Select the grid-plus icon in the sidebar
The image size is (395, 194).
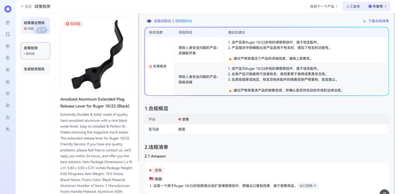(x=7, y=34)
